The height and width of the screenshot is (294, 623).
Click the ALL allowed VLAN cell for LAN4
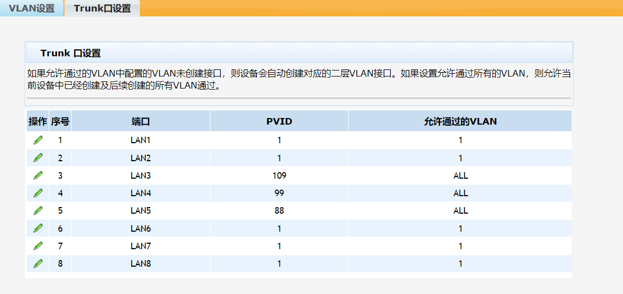pos(460,193)
